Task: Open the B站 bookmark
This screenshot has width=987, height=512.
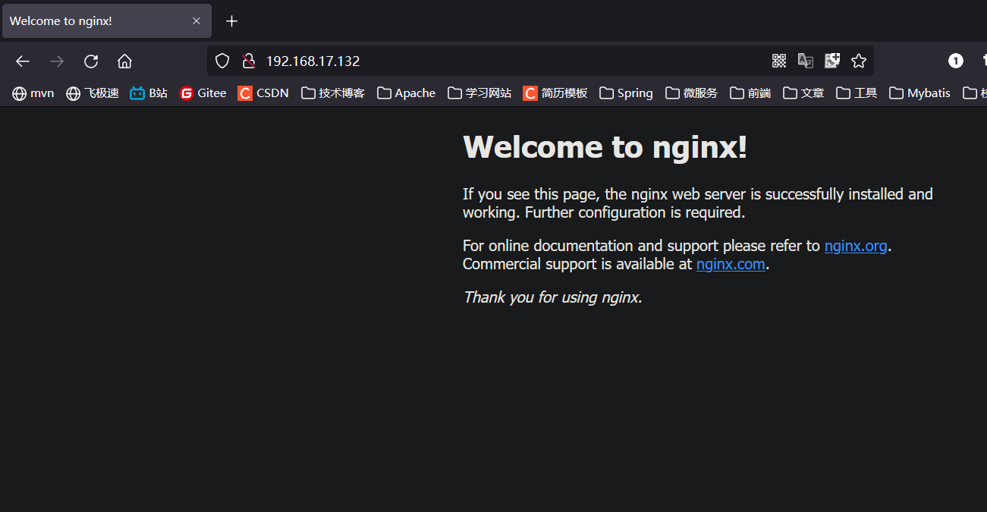Action: tap(149, 93)
